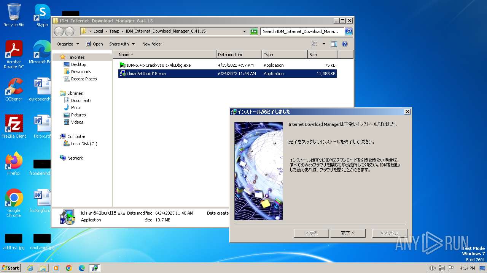487x273 pixels.
Task: Open Chrome from the taskbar
Action: coord(69,268)
